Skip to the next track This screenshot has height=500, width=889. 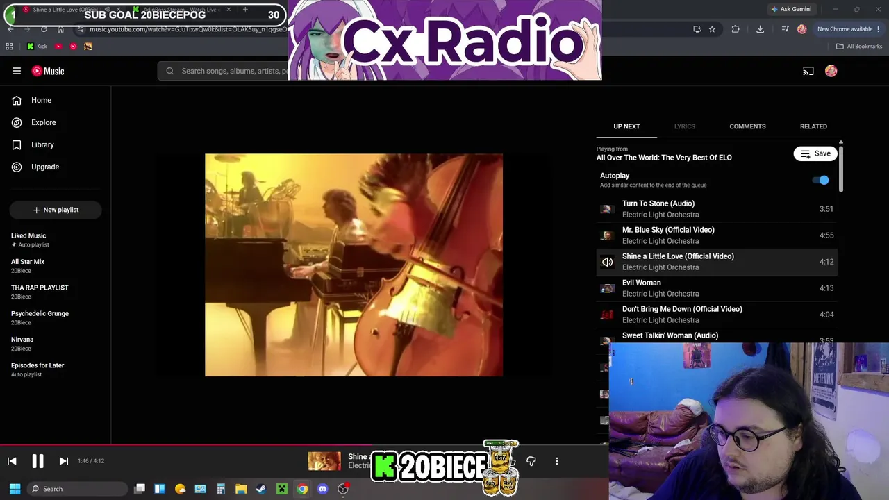[x=63, y=461]
